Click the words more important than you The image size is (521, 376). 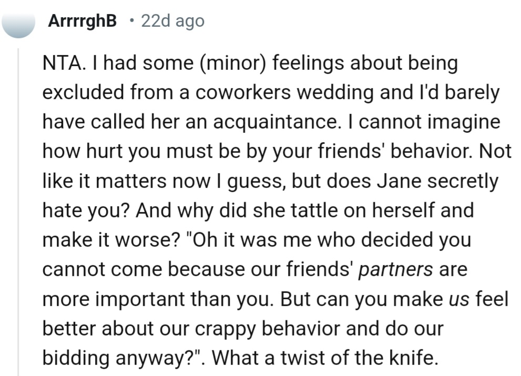pos(157,299)
